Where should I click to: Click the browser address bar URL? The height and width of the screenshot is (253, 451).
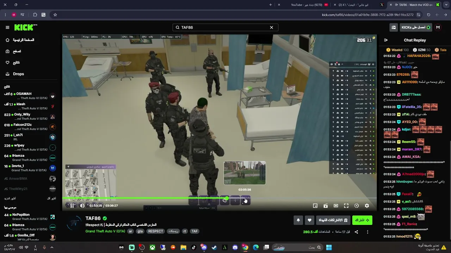point(367,15)
